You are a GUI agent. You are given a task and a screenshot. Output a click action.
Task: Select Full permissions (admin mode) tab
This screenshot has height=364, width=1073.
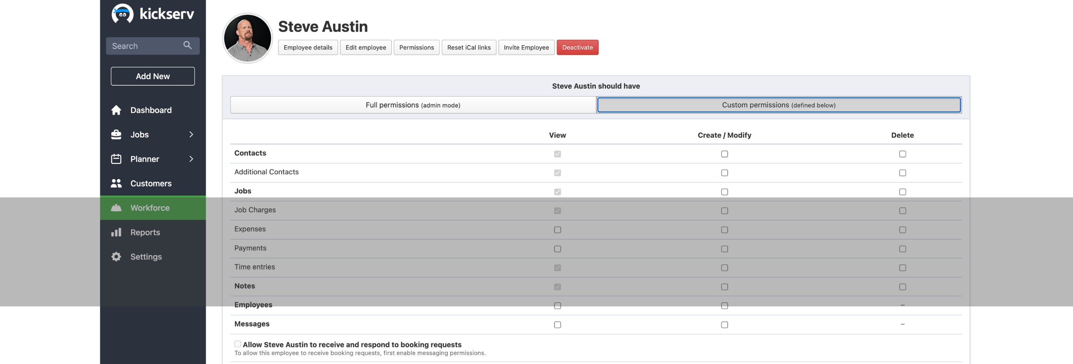pyautogui.click(x=413, y=105)
